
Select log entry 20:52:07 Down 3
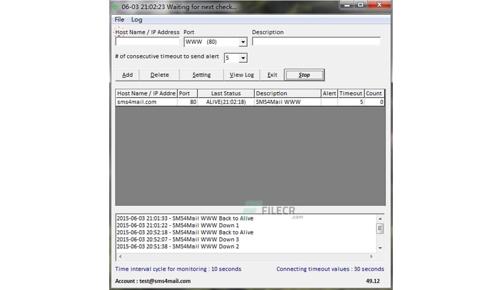coord(178,240)
